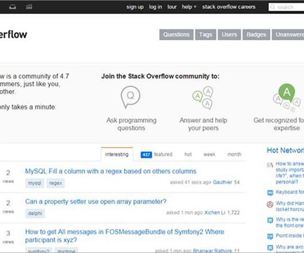Open hot question starting 'Point inside'
Viewport: 304px width, 253px height.
[x=290, y=236]
